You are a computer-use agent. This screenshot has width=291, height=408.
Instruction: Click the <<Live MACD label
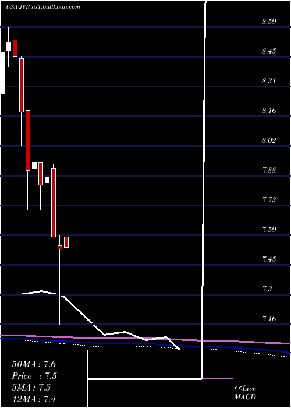pos(245,393)
